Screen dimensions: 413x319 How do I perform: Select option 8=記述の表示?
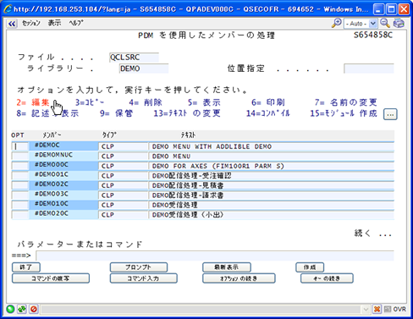pos(47,113)
